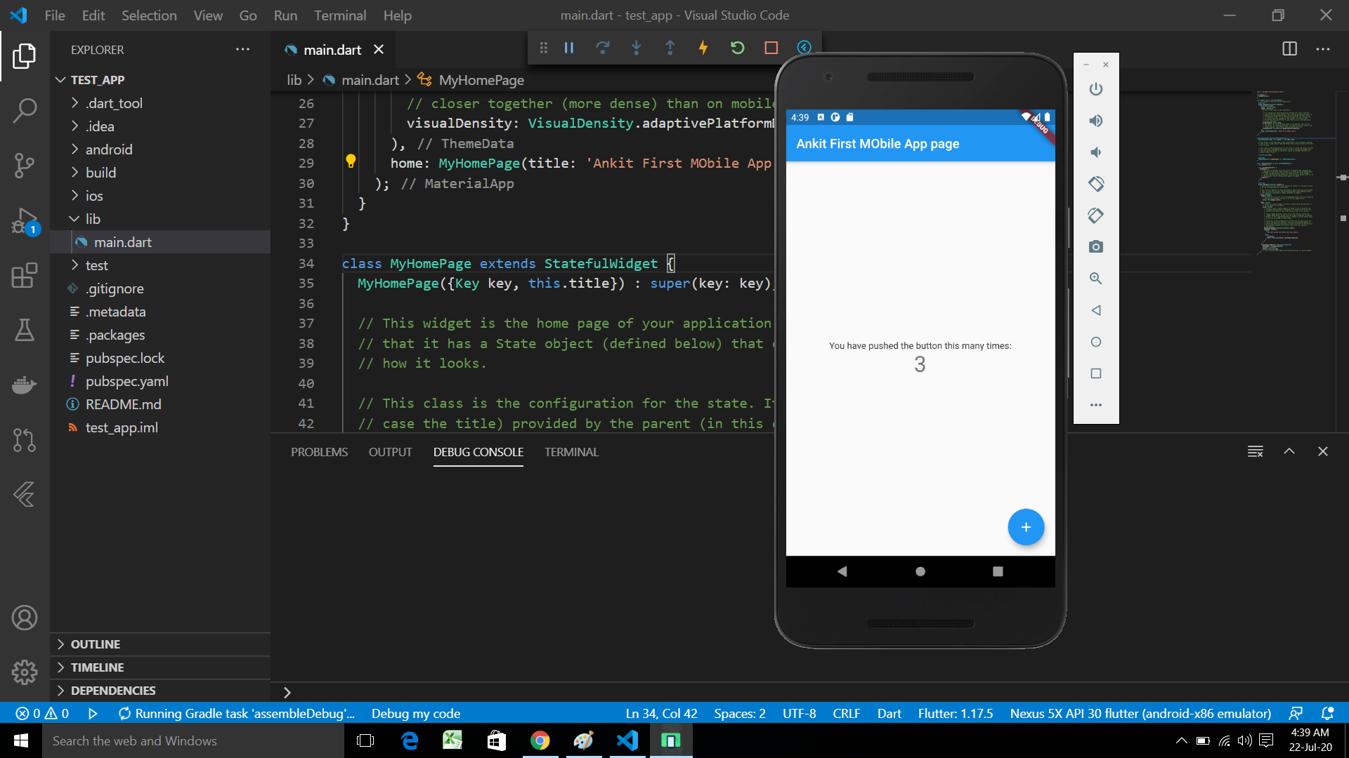Click emulator sidebar back triangle
This screenshot has height=758, width=1349.
pyautogui.click(x=1096, y=310)
